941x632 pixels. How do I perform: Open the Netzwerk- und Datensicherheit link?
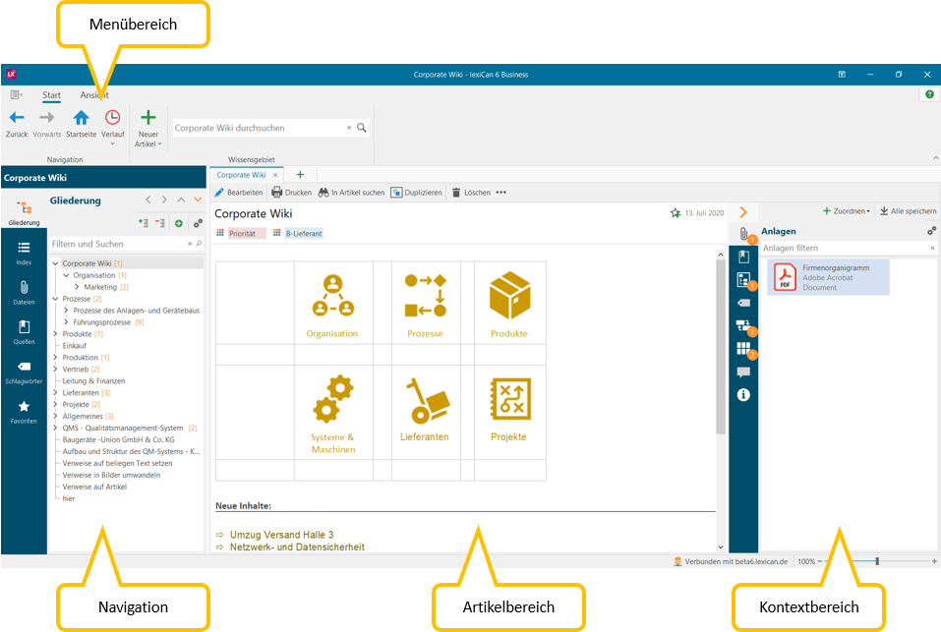[297, 546]
